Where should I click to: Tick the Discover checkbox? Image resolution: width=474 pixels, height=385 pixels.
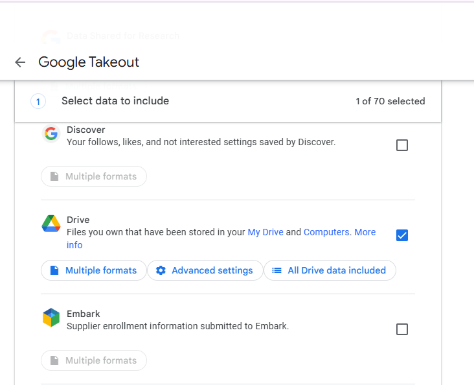401,145
